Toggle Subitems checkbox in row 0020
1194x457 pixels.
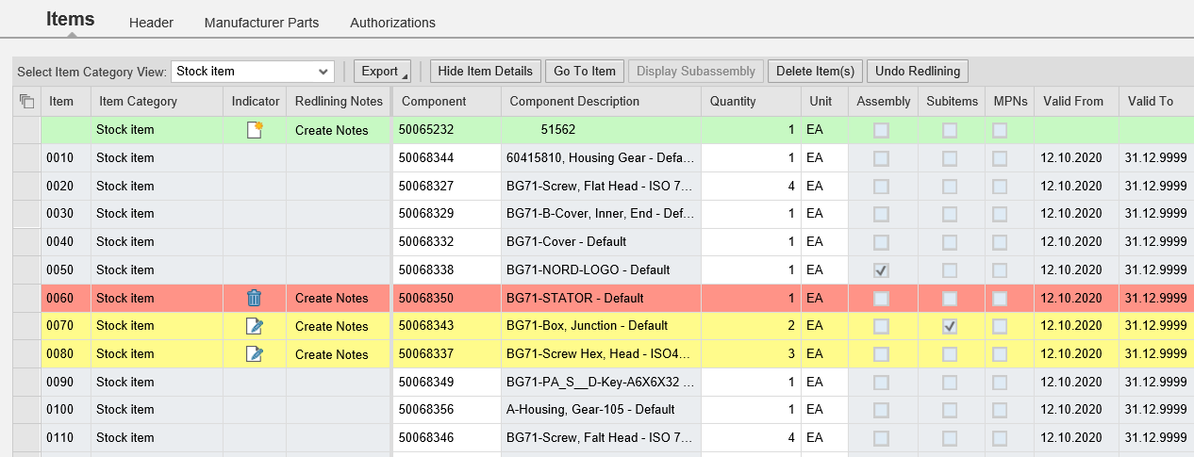950,187
